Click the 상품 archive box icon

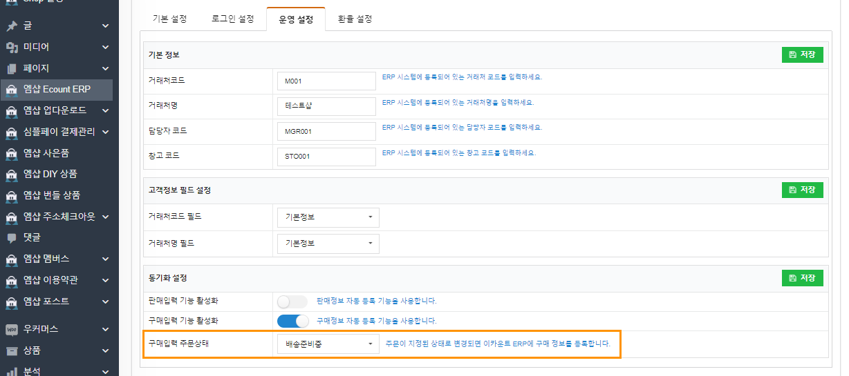pos(11,350)
